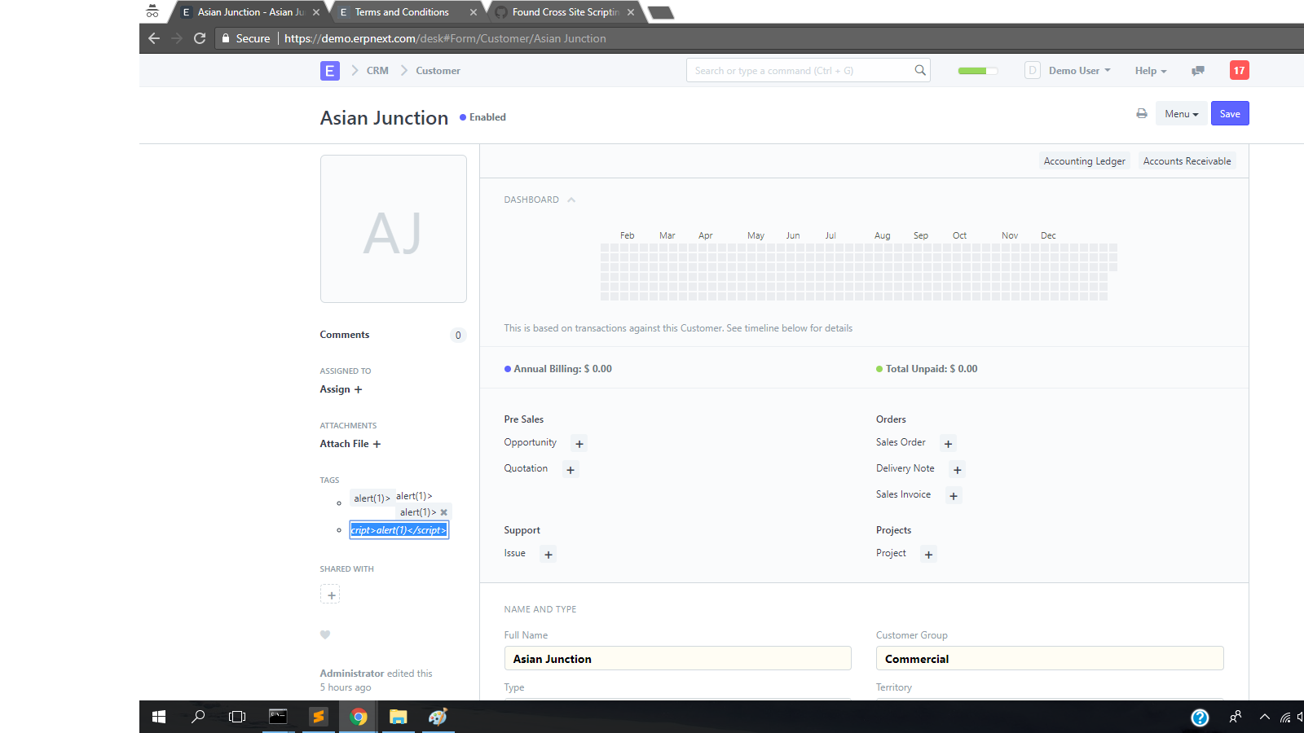This screenshot has height=733, width=1304.
Task: Add a new Quotation using plus icon
Action: (x=570, y=469)
